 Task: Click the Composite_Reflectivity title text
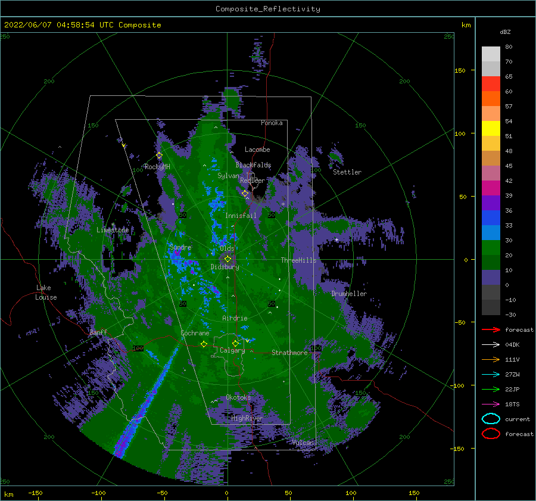pyautogui.click(x=268, y=9)
